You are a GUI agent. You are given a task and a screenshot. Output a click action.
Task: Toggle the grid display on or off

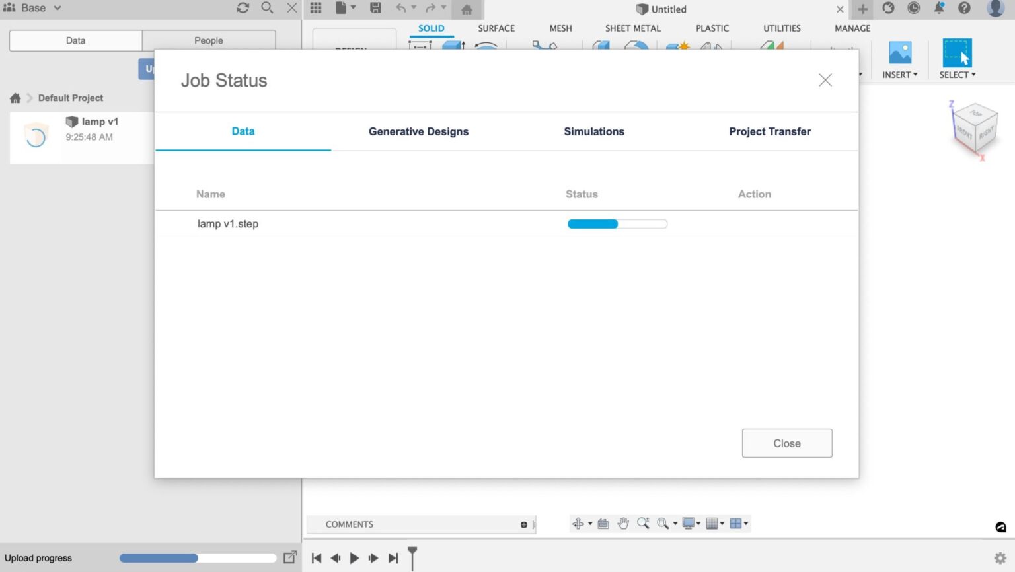(712, 523)
